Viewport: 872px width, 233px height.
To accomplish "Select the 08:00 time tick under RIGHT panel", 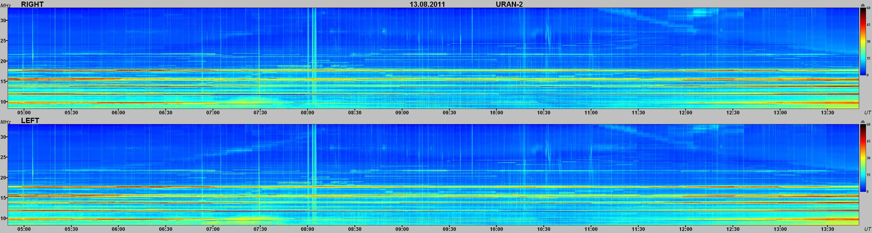I will [307, 113].
